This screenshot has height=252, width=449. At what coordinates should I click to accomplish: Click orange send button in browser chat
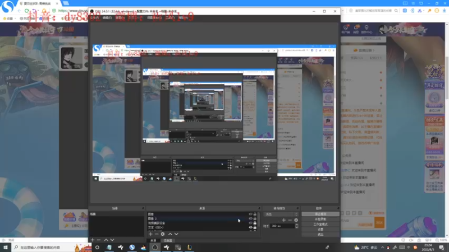click(x=379, y=222)
